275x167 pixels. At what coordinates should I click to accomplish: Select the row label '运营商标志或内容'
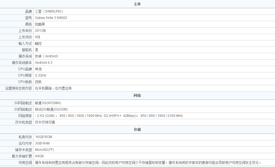coord(19,89)
